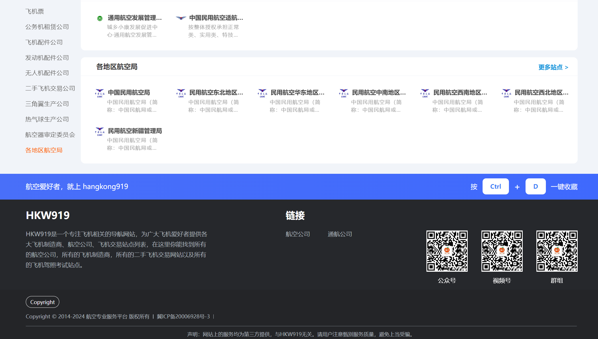Open 民用航空新疆管理局 site link

pos(135,131)
